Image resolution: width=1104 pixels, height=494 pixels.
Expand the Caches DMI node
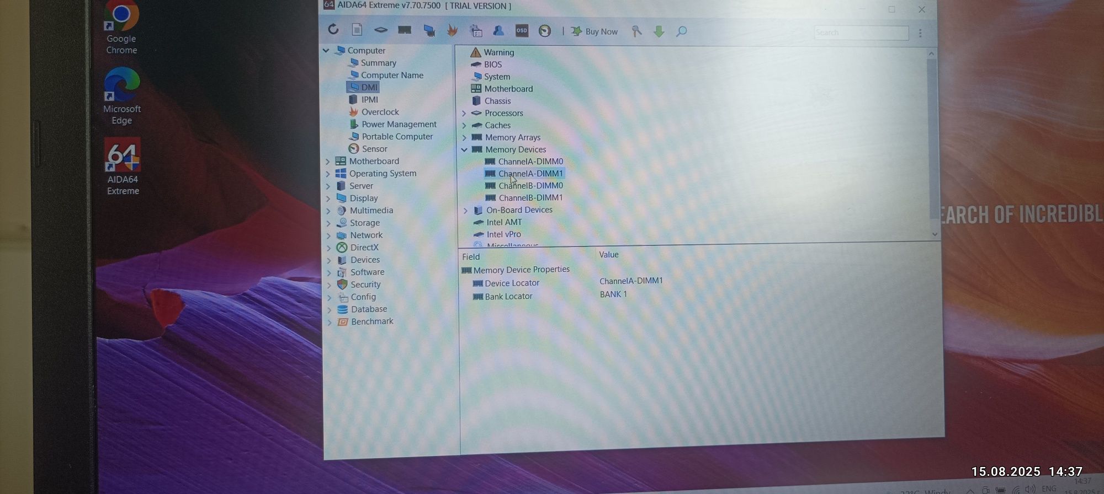(464, 125)
